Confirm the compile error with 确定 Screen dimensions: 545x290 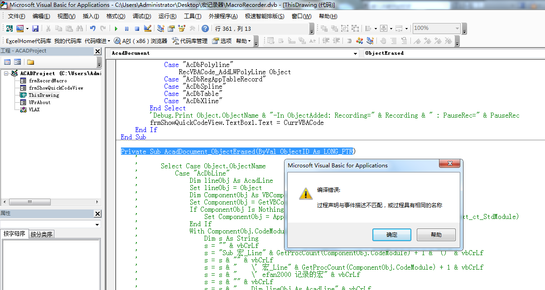click(392, 234)
